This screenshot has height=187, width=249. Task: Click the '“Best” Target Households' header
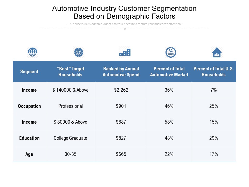click(x=70, y=72)
